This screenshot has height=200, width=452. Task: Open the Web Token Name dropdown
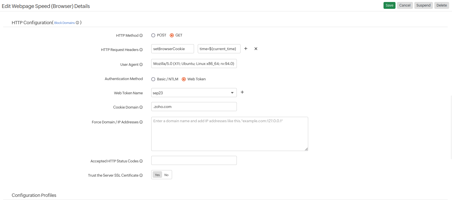[194, 93]
